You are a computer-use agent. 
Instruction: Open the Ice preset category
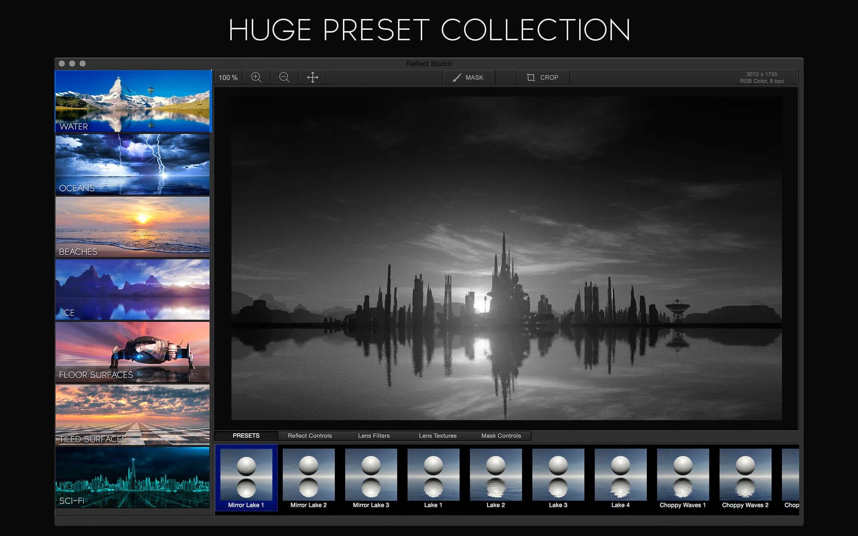click(133, 289)
